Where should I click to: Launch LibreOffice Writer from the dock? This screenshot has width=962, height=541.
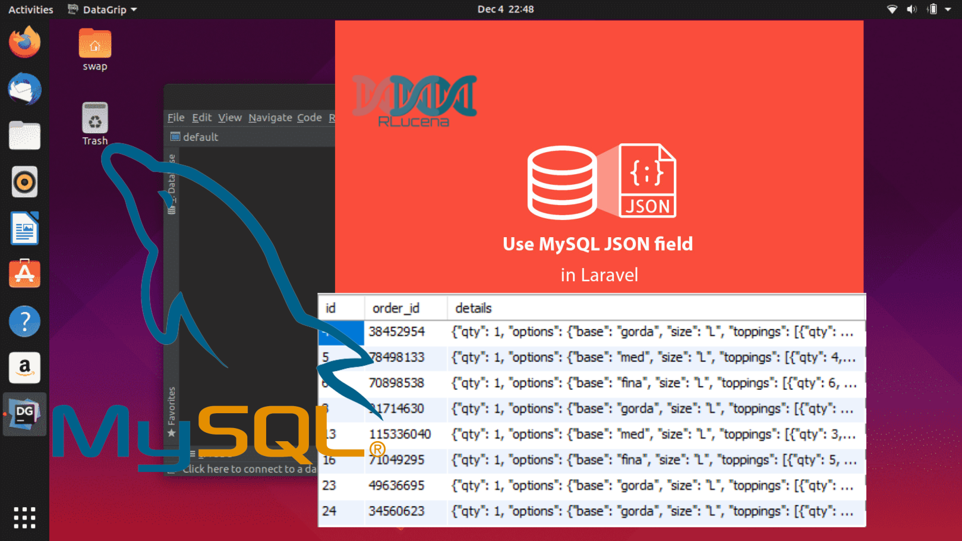tap(24, 228)
